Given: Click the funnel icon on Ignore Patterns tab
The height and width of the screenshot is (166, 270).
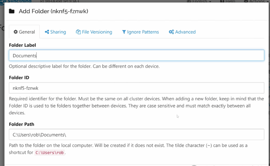Looking at the screenshot, I should 124,32.
